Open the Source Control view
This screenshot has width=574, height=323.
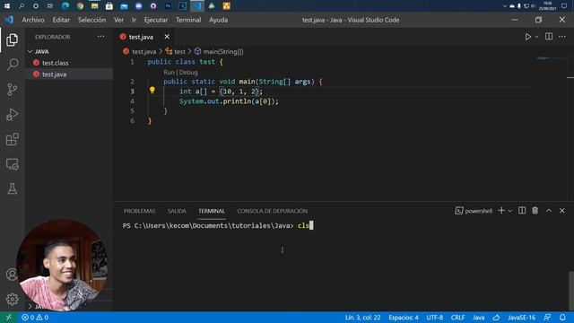pos(12,90)
